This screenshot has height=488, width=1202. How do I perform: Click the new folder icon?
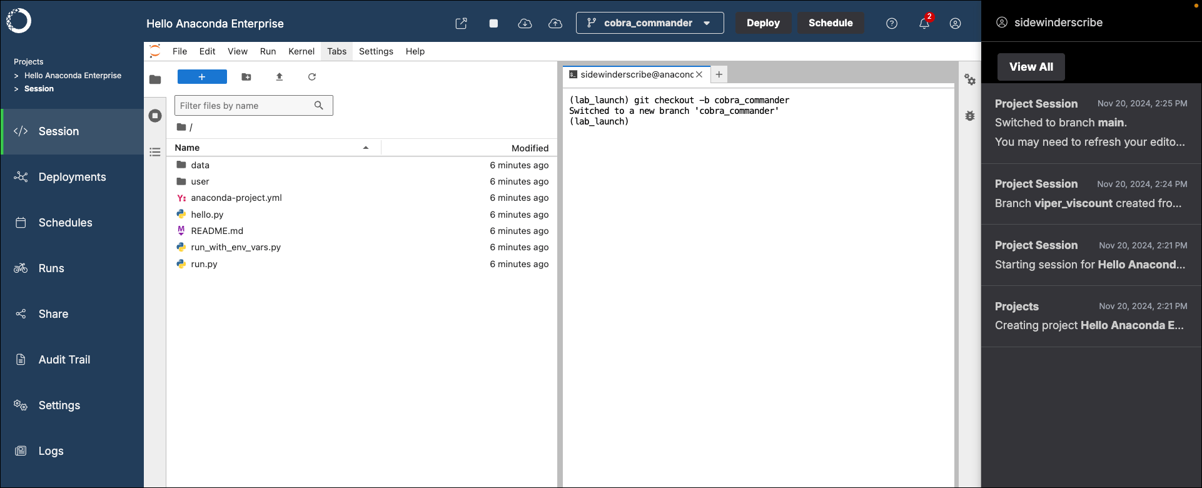[246, 77]
